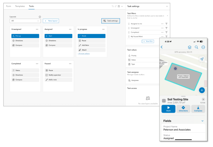
Task: Click the +4 more actions link
Action: pyautogui.click(x=84, y=54)
